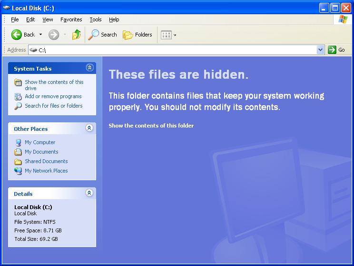Screen dimensions: 354x266
Task: Click the Total Size: 69.2 GB text
Action: point(36,239)
